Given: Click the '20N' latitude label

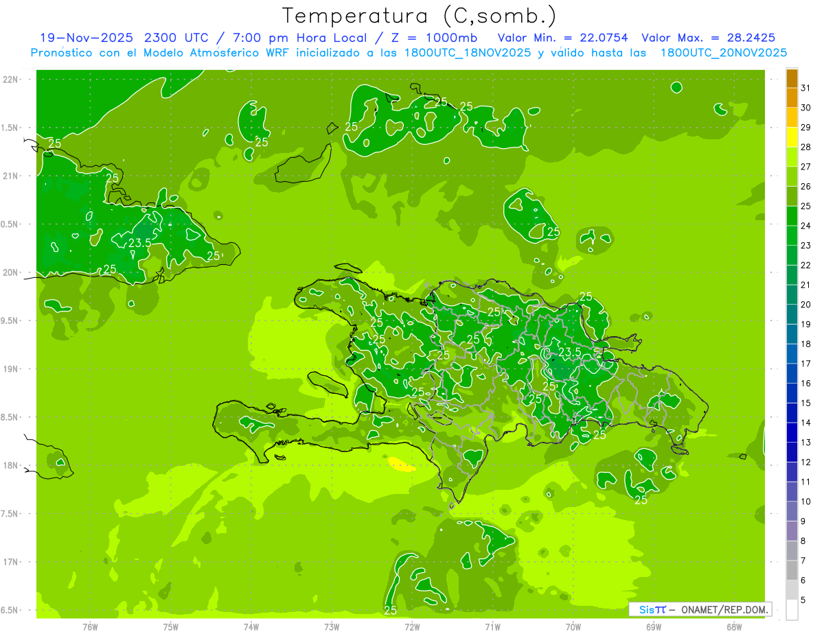Looking at the screenshot, I should click(x=10, y=272).
